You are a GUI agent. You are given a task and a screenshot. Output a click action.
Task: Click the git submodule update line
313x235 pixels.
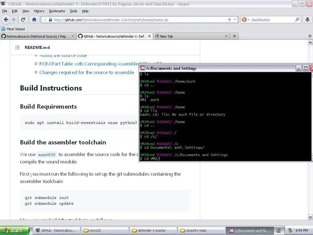[x=49, y=203]
